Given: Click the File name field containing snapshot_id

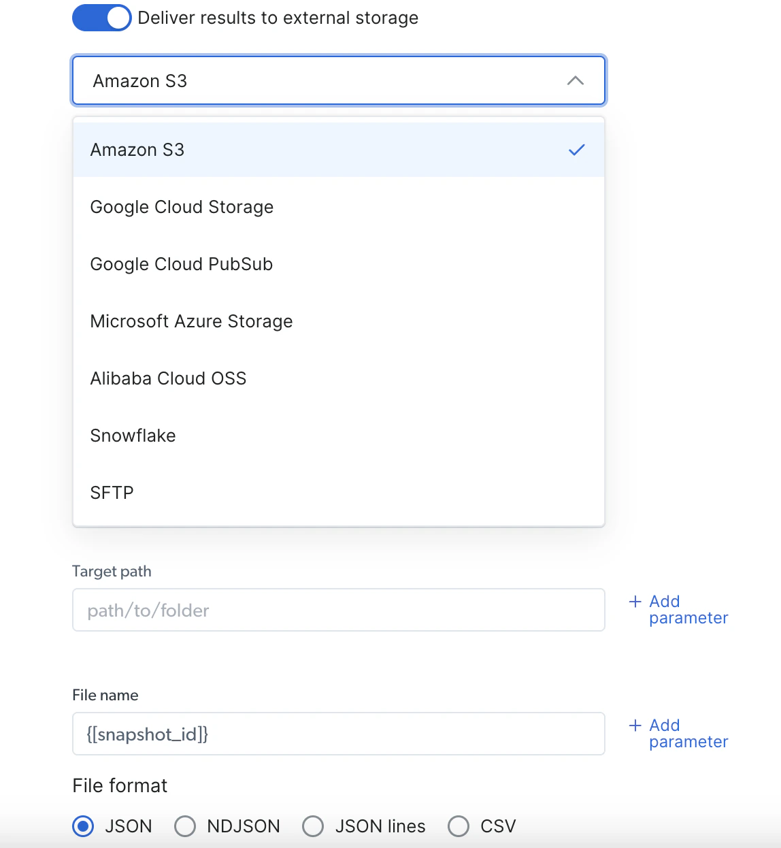Looking at the screenshot, I should [x=338, y=734].
